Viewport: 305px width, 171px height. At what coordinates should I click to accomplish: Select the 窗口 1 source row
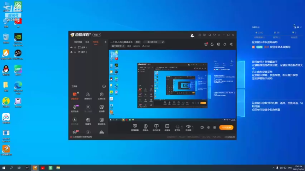coord(88,52)
